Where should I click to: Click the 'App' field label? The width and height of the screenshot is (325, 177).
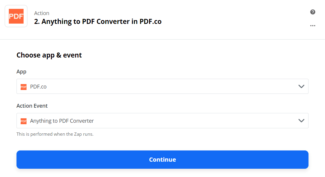pyautogui.click(x=22, y=72)
